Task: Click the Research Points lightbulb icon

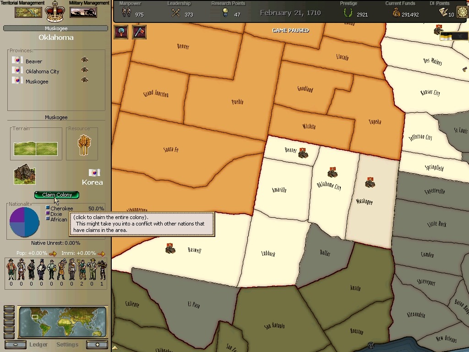Action: coord(225,12)
